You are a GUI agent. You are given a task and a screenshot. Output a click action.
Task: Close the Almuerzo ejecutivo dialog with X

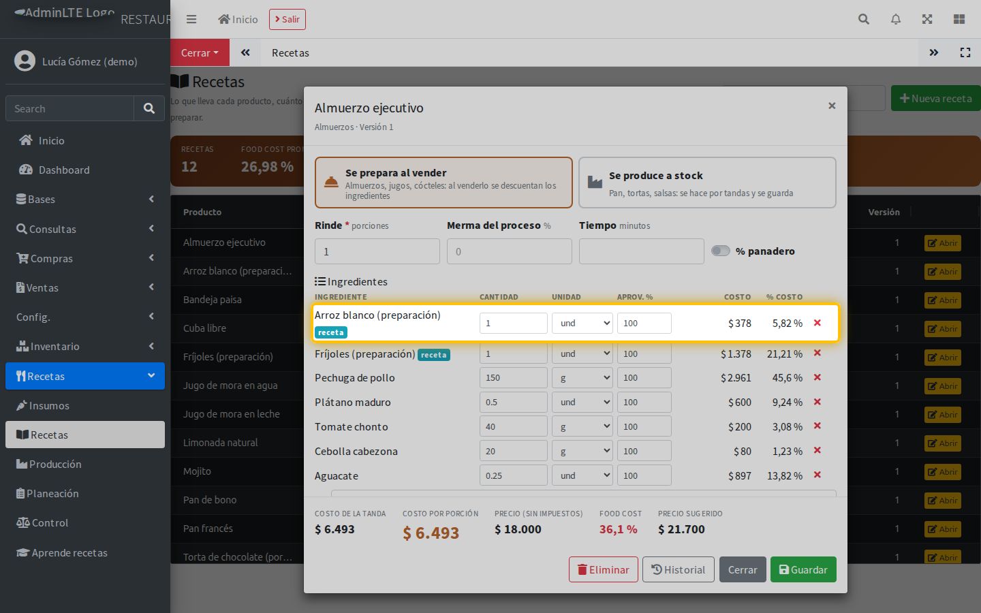pos(832,106)
